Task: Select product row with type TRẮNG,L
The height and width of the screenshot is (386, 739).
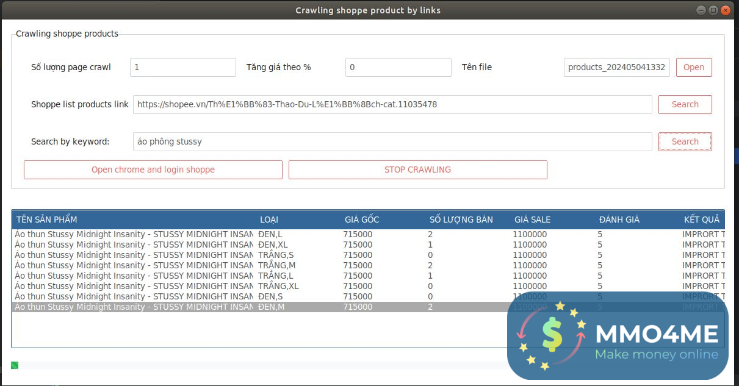Action: click(369, 276)
